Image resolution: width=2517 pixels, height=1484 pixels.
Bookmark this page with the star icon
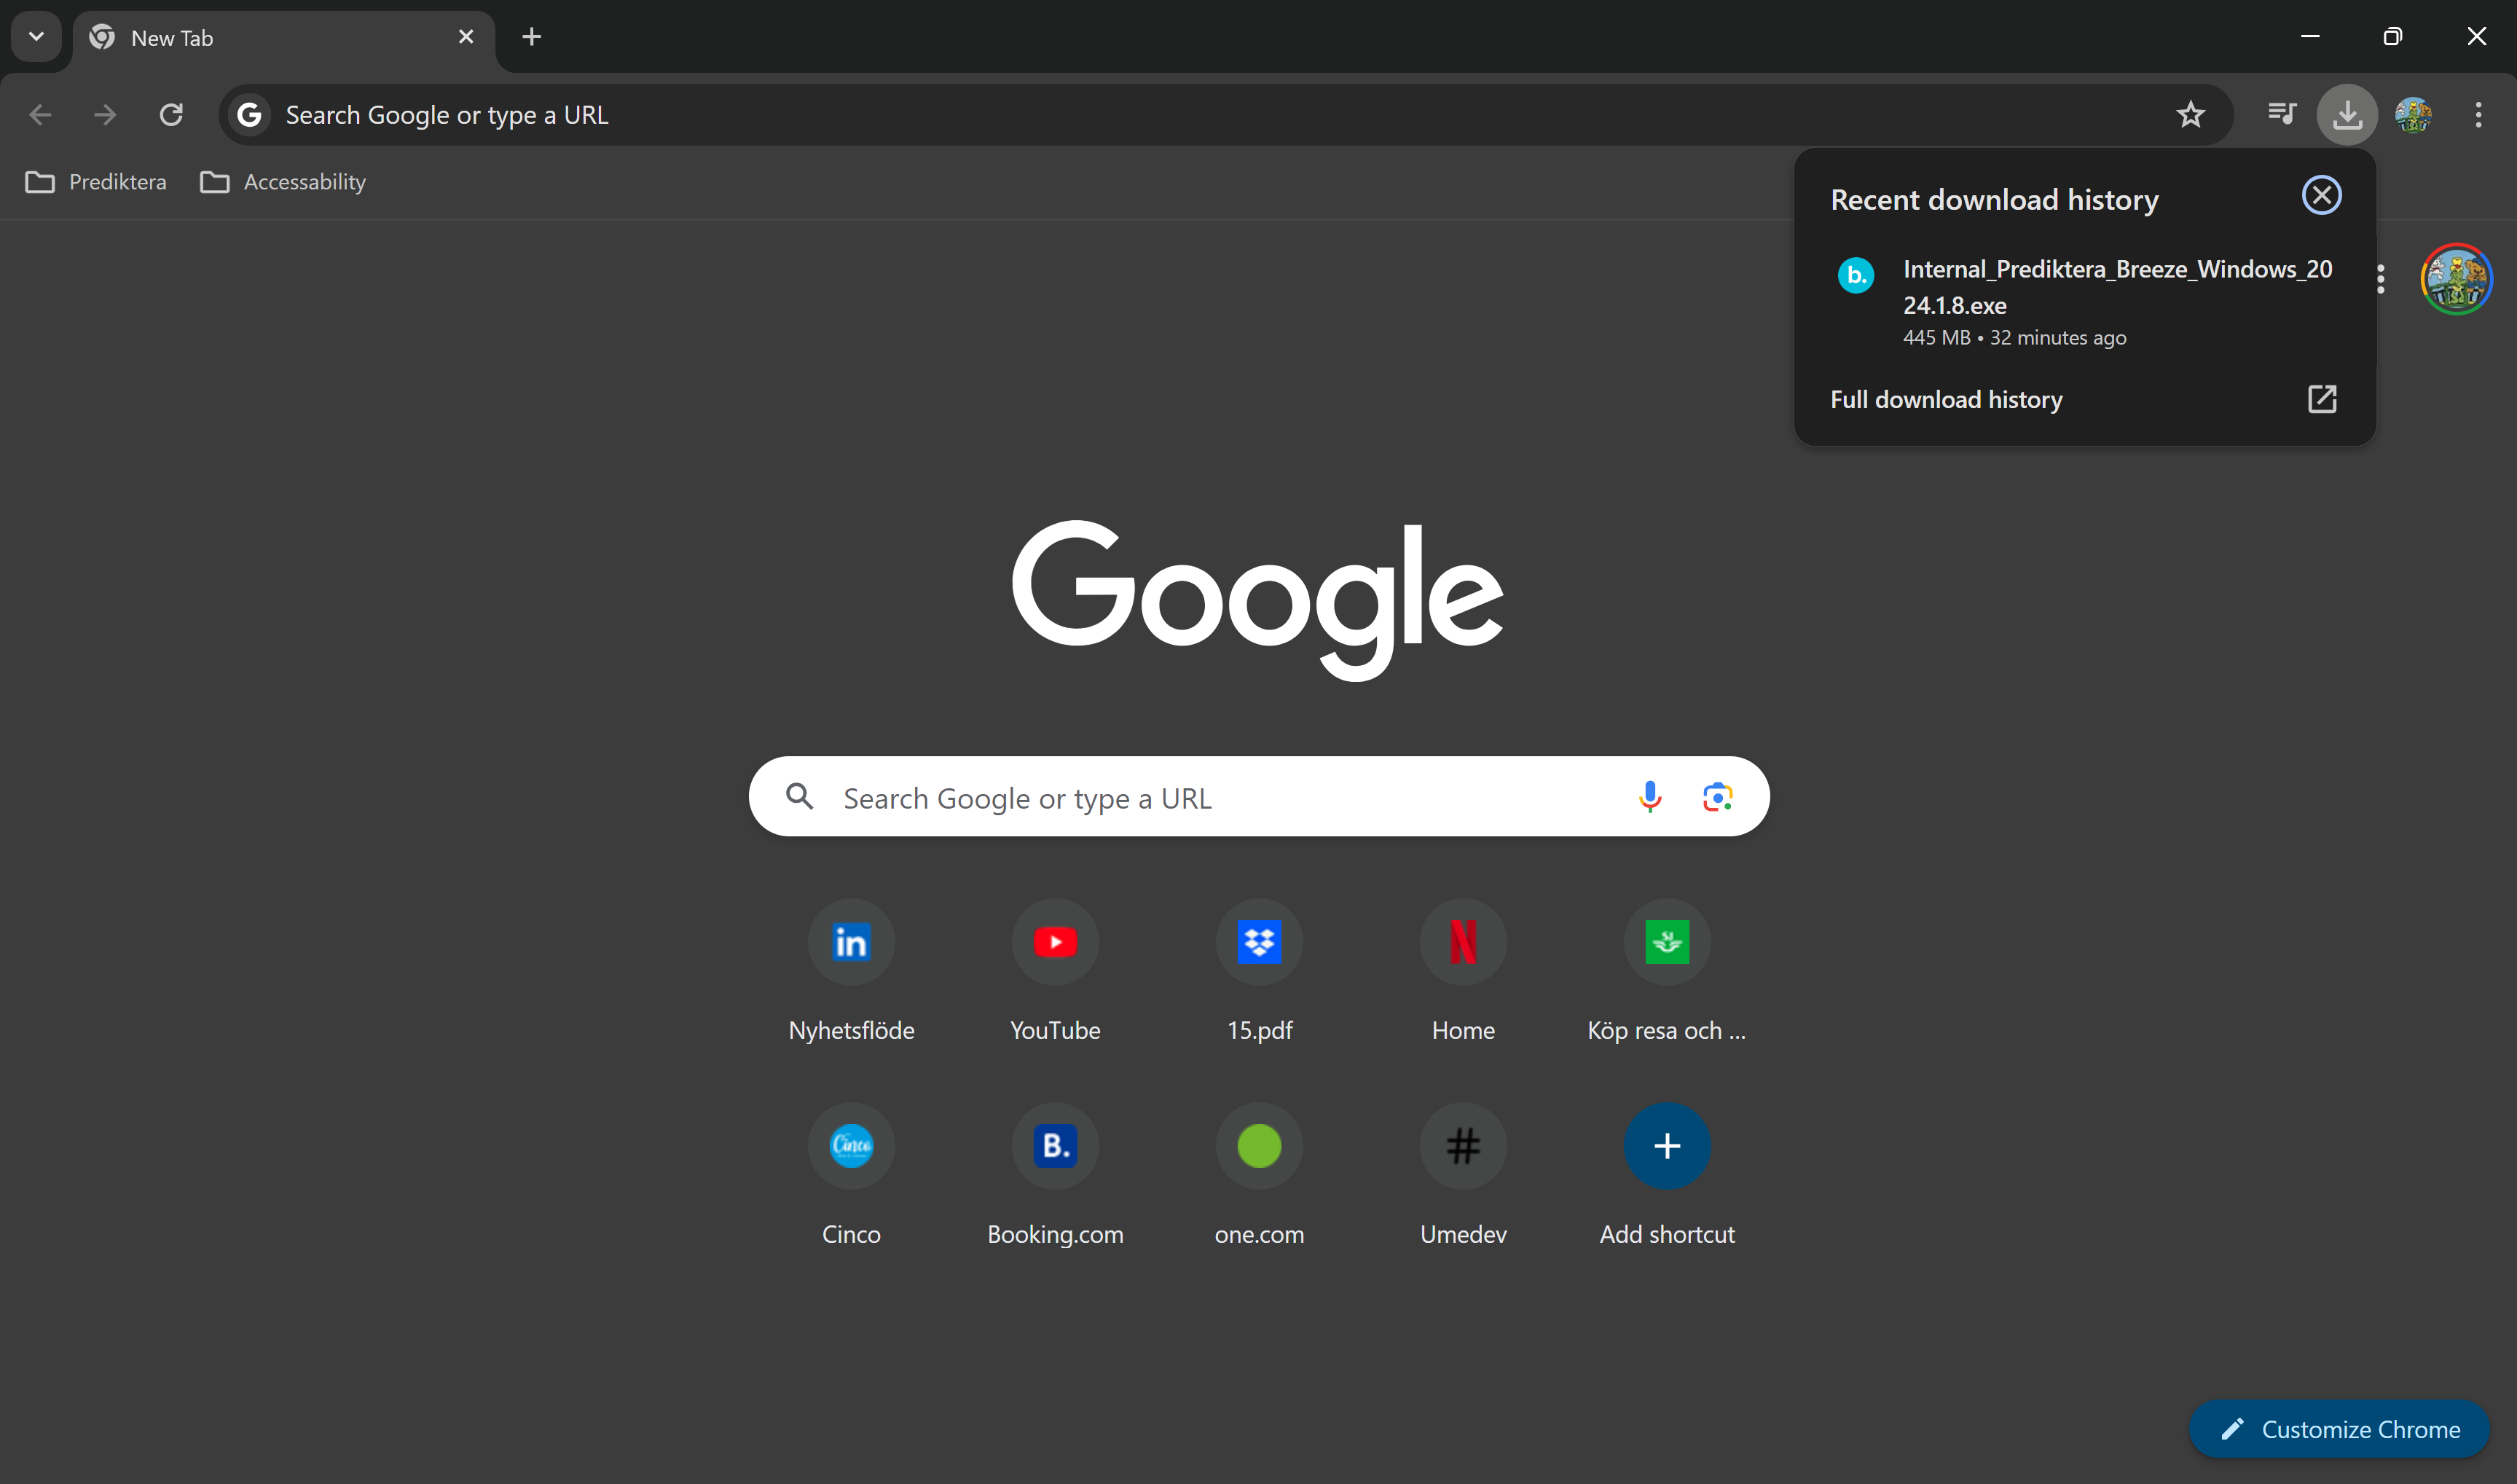tap(2190, 114)
